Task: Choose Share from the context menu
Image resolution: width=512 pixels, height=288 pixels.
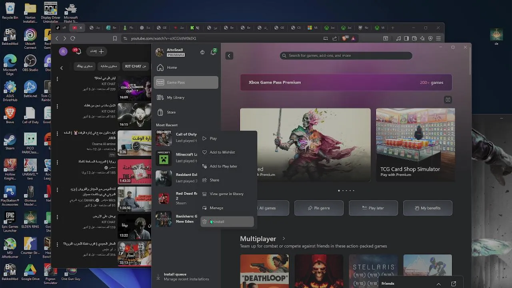Action: (x=227, y=180)
